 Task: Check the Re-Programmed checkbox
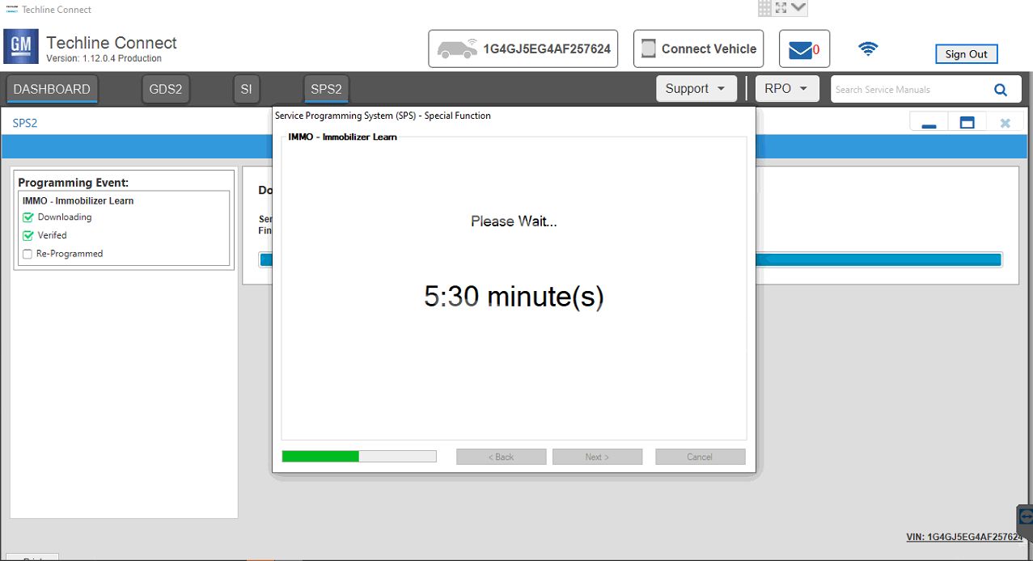click(x=28, y=254)
